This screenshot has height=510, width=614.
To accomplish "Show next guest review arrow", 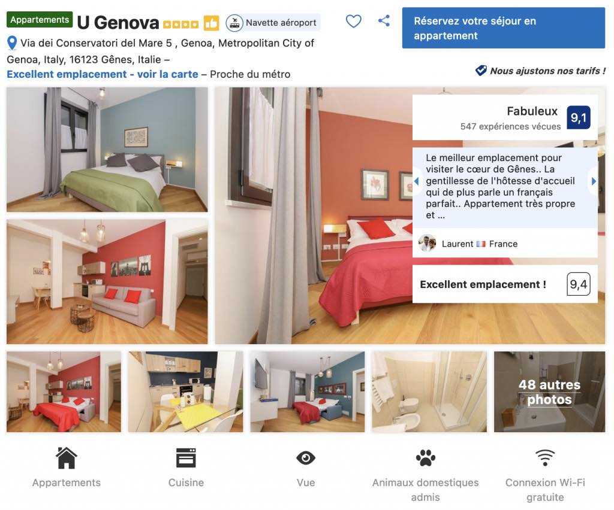I will [594, 181].
